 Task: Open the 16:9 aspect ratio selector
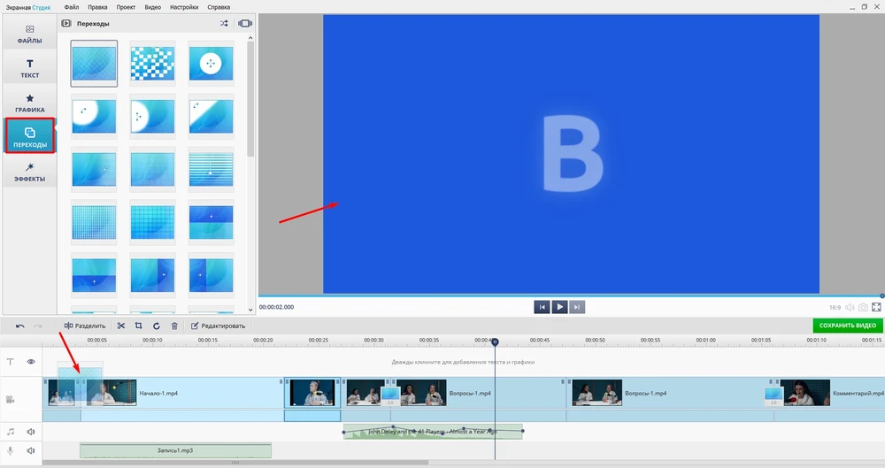coord(835,307)
